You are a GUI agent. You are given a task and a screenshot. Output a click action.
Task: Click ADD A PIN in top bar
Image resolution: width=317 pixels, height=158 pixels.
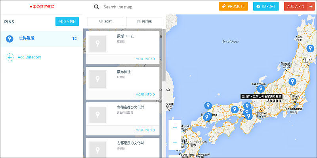click(296, 6)
